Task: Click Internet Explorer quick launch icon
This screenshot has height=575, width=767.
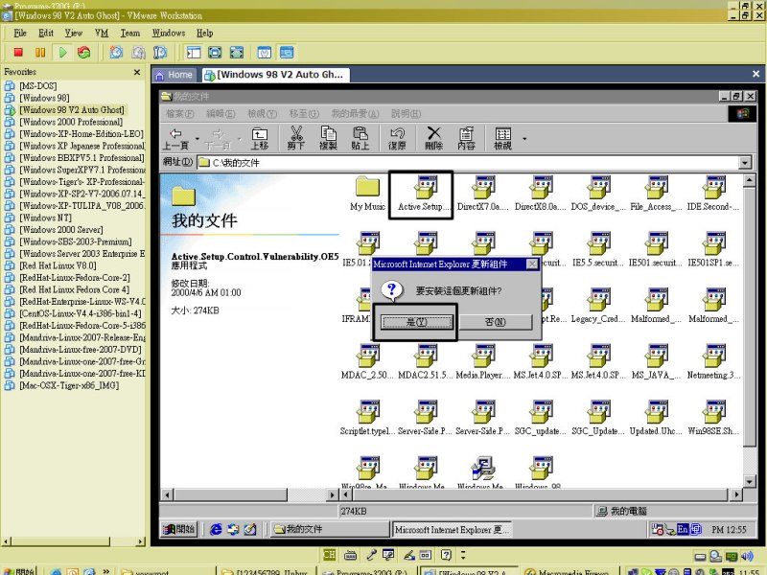Action: (216, 529)
